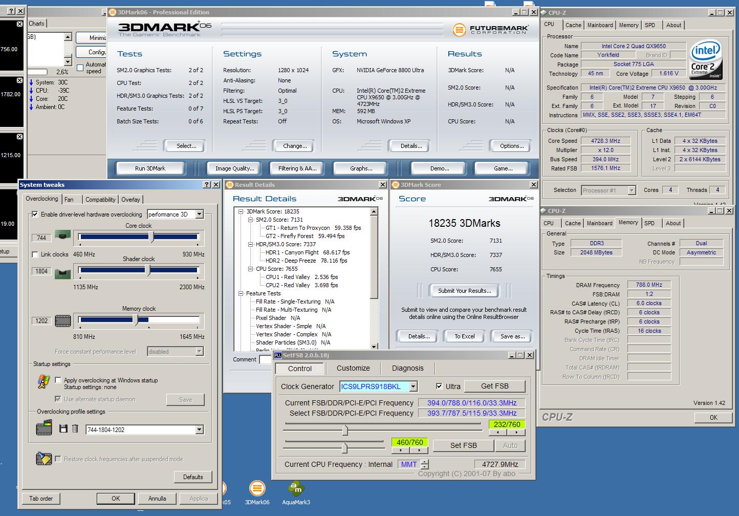Click Image Quality button in 3DMark06

point(234,168)
